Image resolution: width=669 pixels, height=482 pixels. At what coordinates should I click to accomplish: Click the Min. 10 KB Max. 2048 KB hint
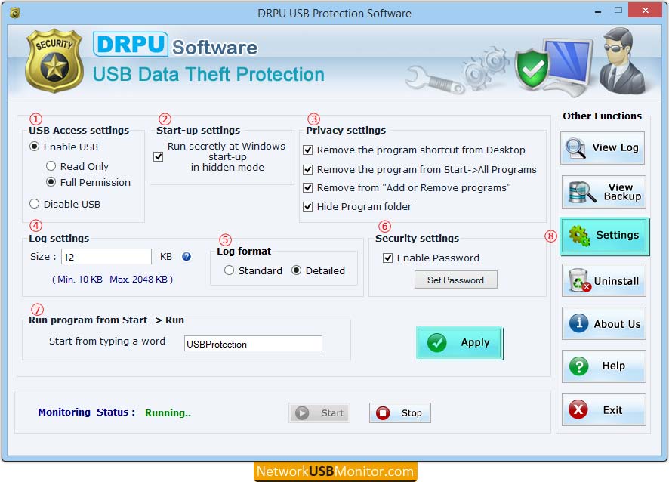pos(113,280)
